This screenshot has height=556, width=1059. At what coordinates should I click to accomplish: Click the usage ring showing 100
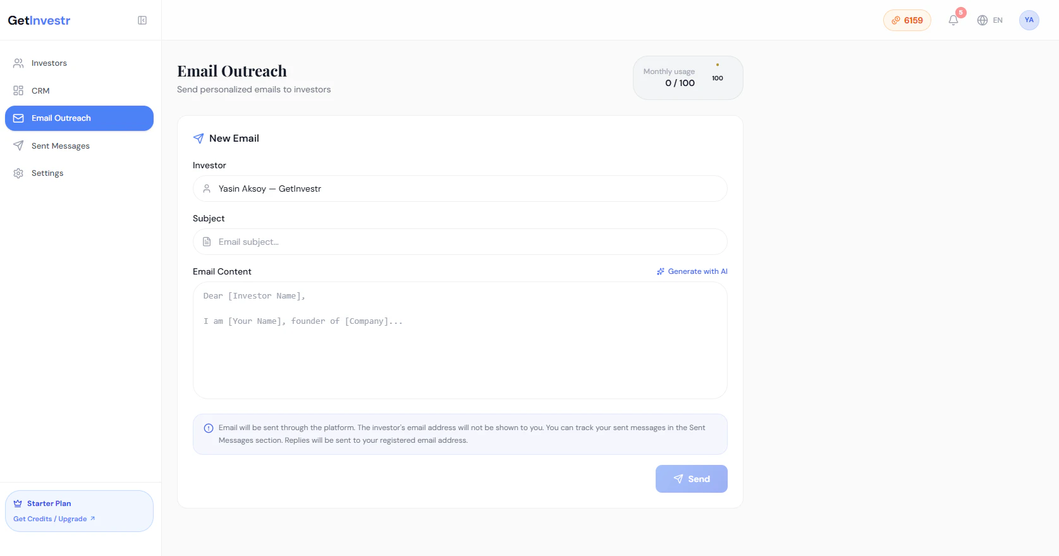point(718,78)
